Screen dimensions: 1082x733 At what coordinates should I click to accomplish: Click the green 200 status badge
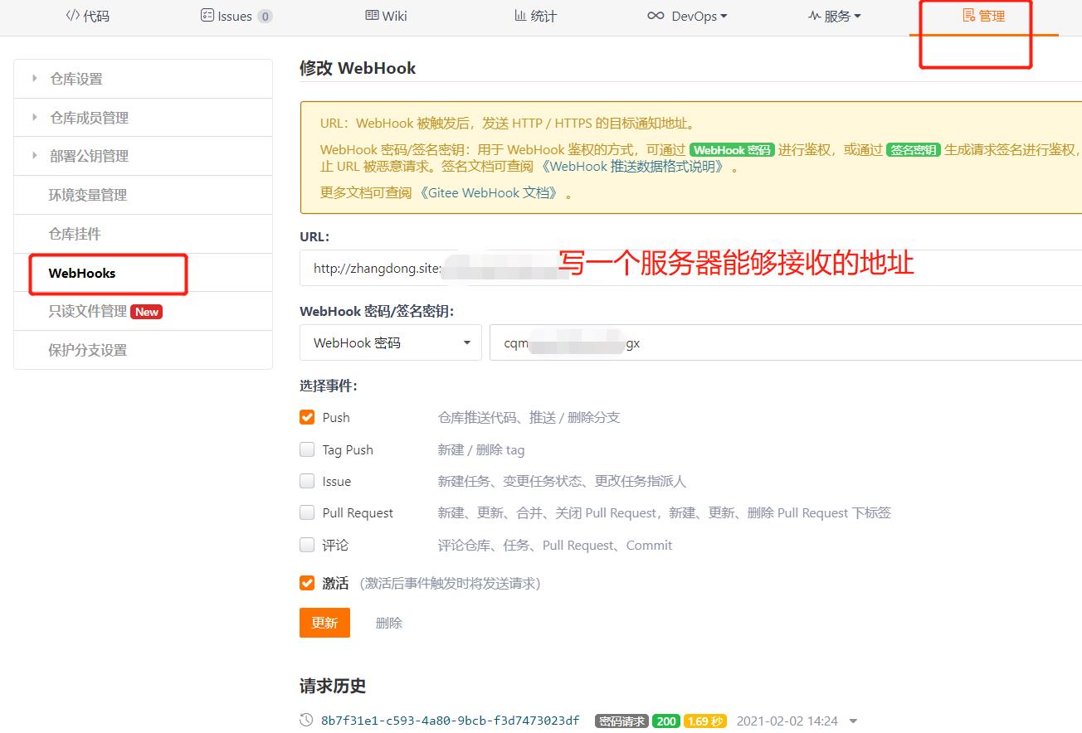click(666, 721)
